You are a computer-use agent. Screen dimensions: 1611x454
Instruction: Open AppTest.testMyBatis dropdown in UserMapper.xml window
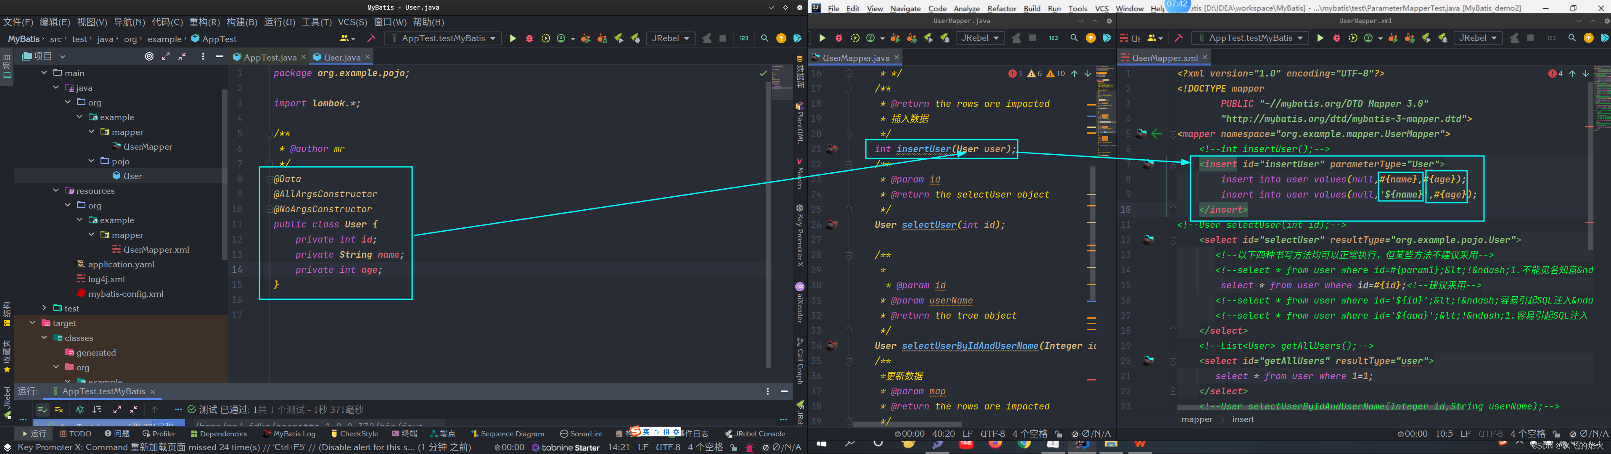click(x=1249, y=39)
